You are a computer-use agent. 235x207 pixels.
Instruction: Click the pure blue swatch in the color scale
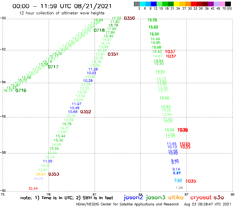pos(154,4)
